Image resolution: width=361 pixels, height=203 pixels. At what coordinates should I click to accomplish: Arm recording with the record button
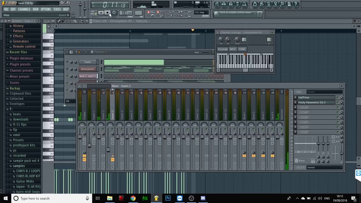click(114, 13)
